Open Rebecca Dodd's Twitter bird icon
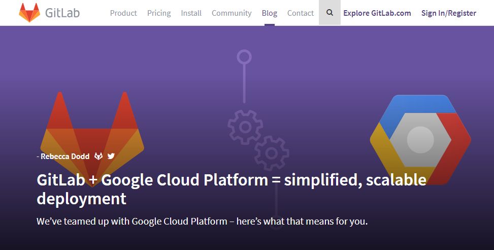494x250 pixels. [x=111, y=156]
